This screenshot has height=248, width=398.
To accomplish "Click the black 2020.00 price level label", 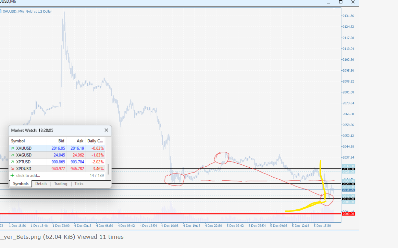I will tap(348, 184).
